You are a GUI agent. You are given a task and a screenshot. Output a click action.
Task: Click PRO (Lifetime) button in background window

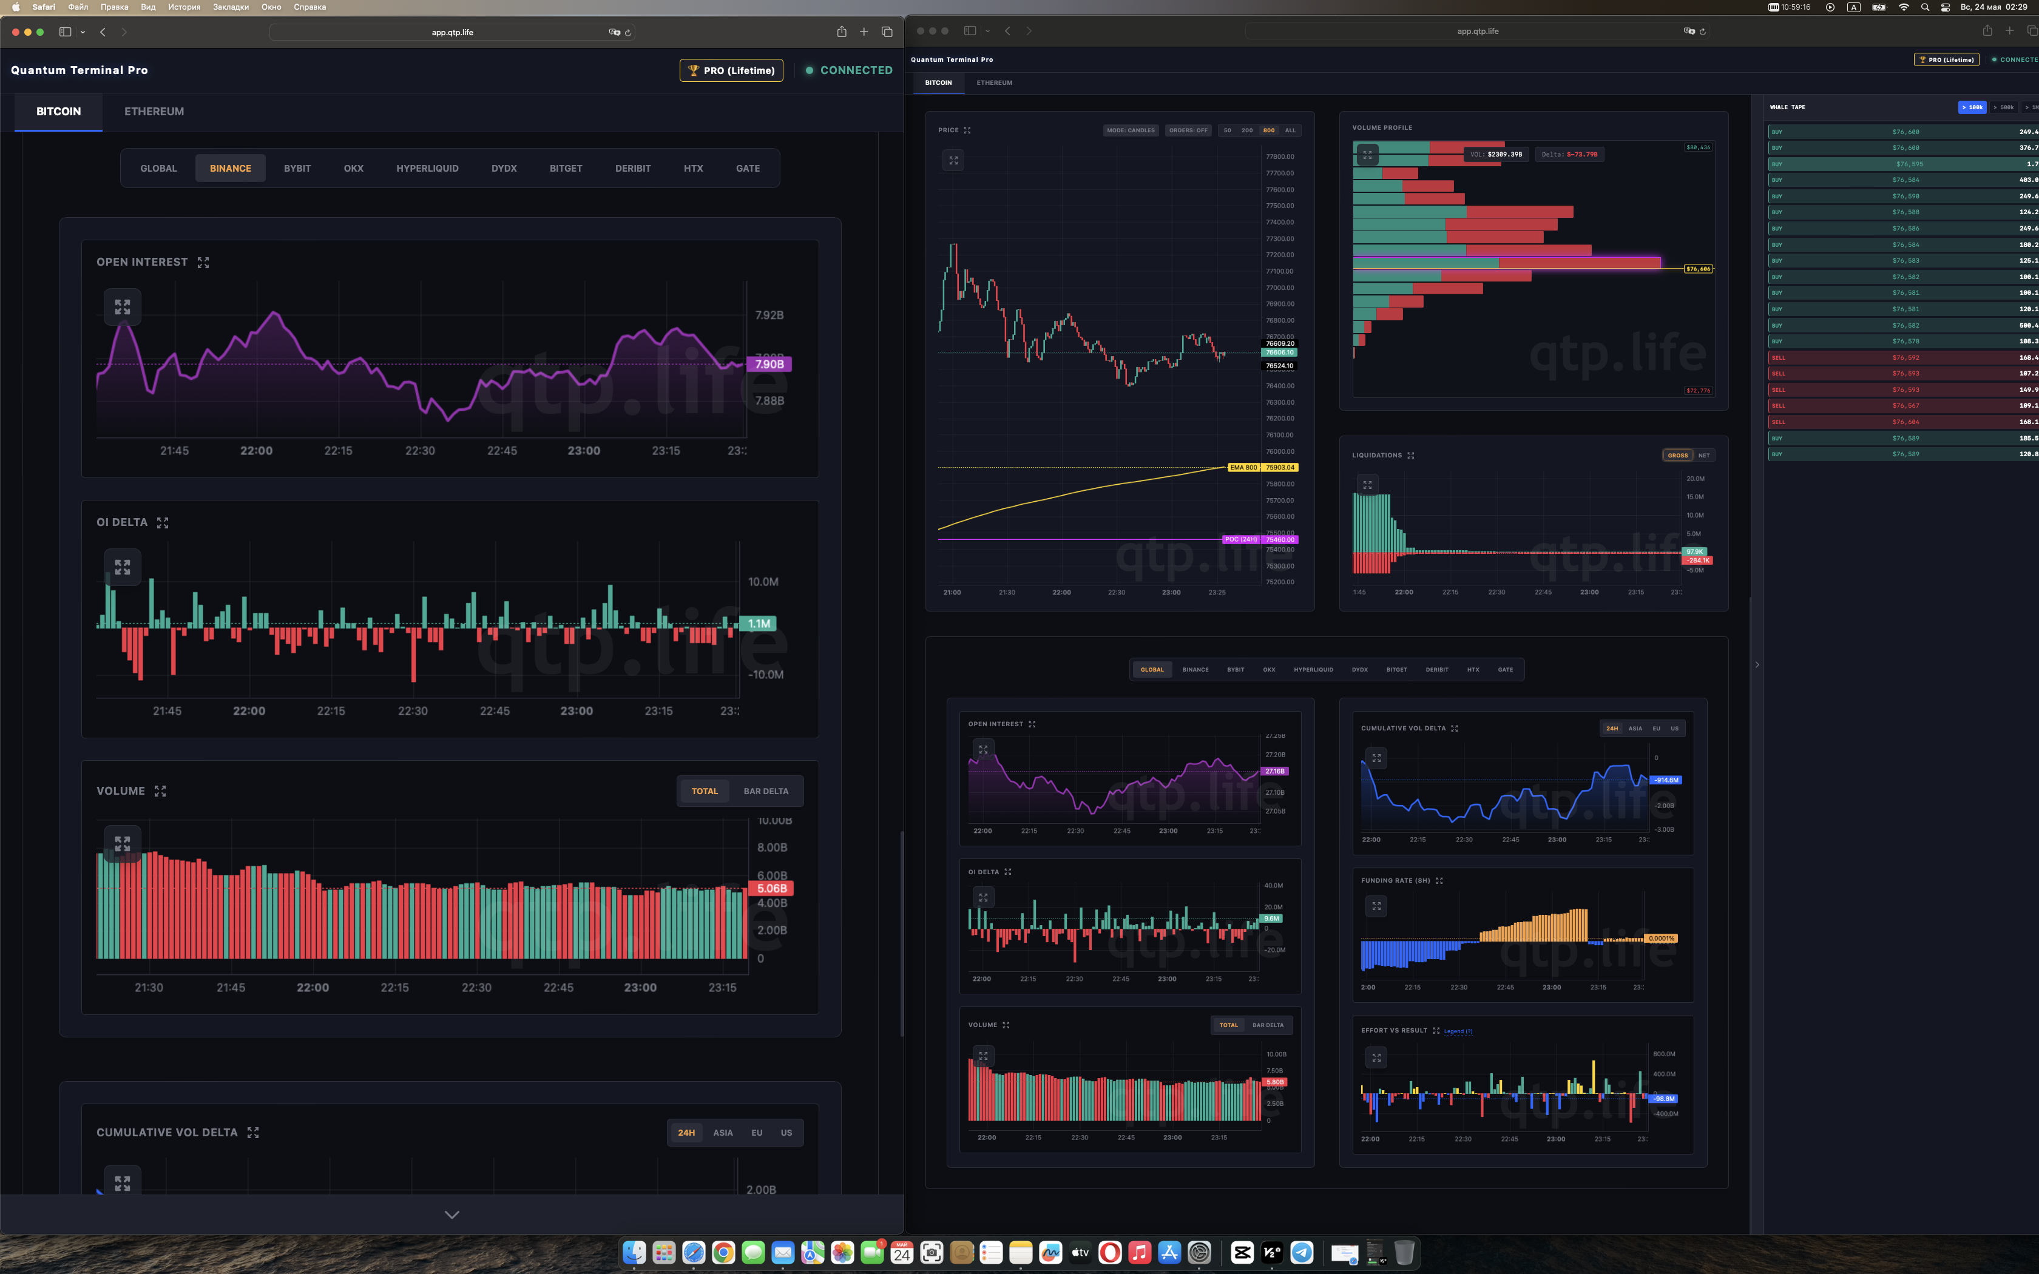[x=1946, y=60]
